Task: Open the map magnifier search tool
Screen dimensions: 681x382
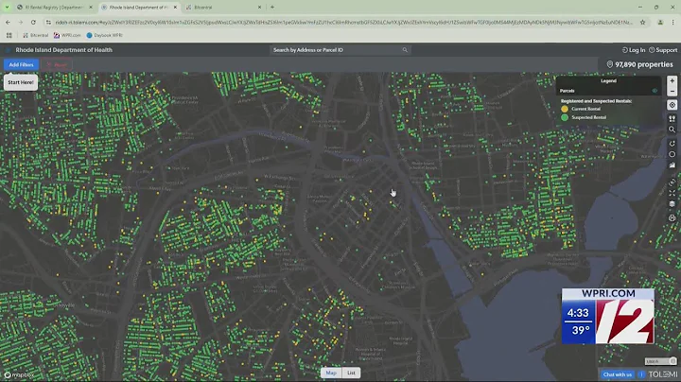Action: [672, 130]
